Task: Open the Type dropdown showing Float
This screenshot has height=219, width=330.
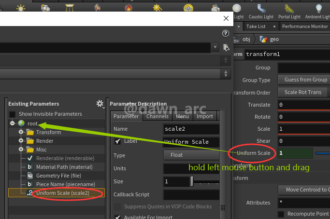Action: pos(191,155)
